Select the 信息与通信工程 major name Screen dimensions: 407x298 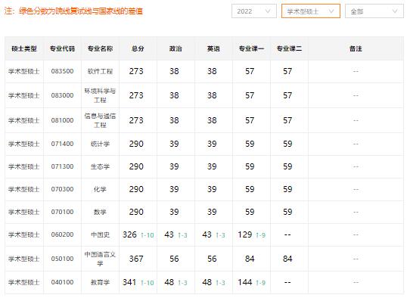point(100,120)
